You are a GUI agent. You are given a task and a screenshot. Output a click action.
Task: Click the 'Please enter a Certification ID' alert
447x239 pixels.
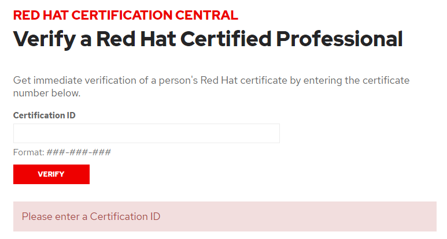(224, 216)
